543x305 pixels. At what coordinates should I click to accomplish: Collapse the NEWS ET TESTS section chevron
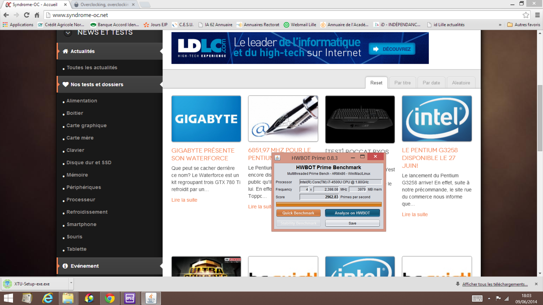coord(68,33)
